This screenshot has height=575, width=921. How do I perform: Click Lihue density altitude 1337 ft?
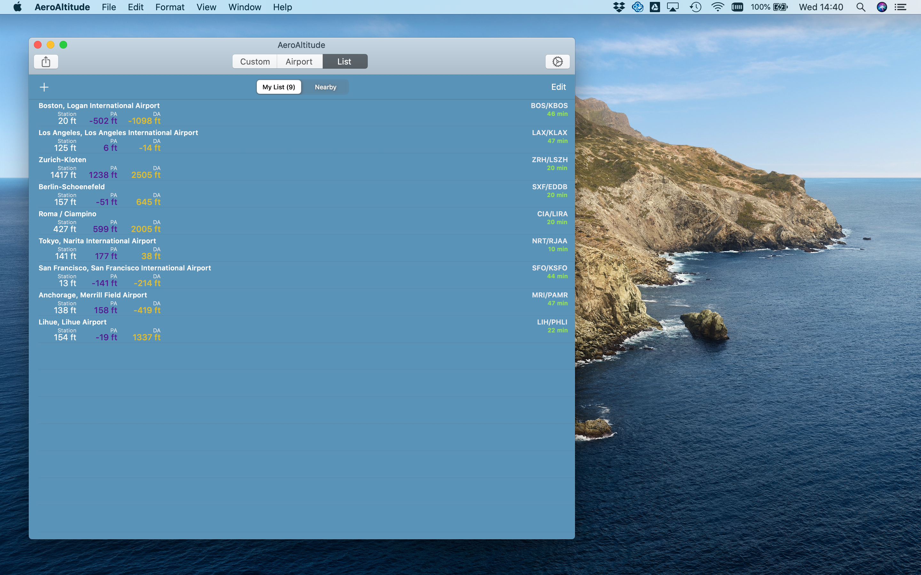pyautogui.click(x=146, y=337)
